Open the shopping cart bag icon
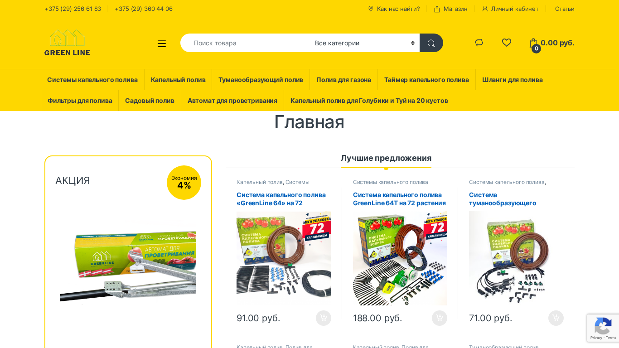 click(x=534, y=43)
